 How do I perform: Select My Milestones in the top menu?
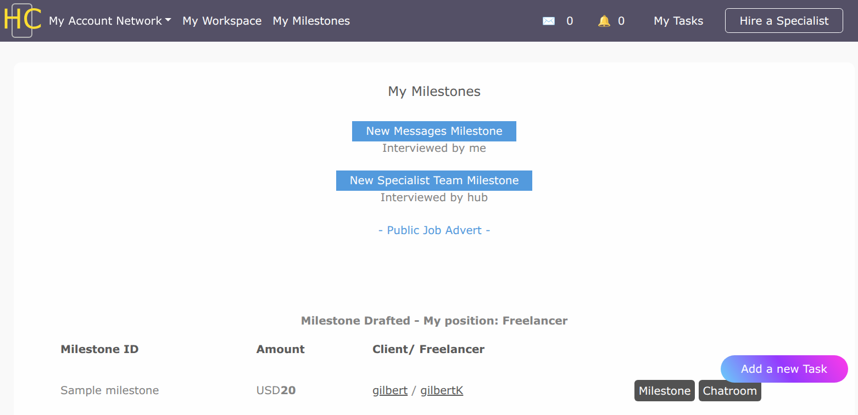pos(311,20)
